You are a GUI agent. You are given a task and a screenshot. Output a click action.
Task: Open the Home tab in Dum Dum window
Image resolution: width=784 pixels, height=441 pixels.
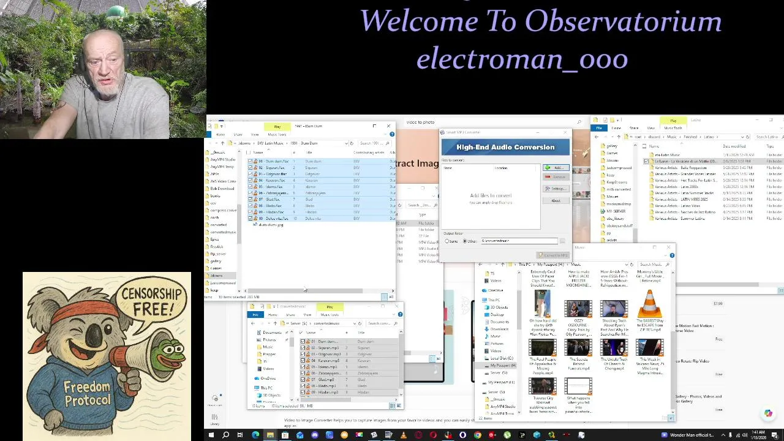(220, 135)
